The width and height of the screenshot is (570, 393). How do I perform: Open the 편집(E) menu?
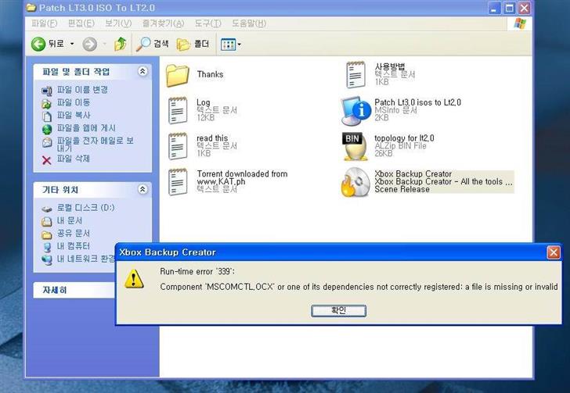point(81,23)
